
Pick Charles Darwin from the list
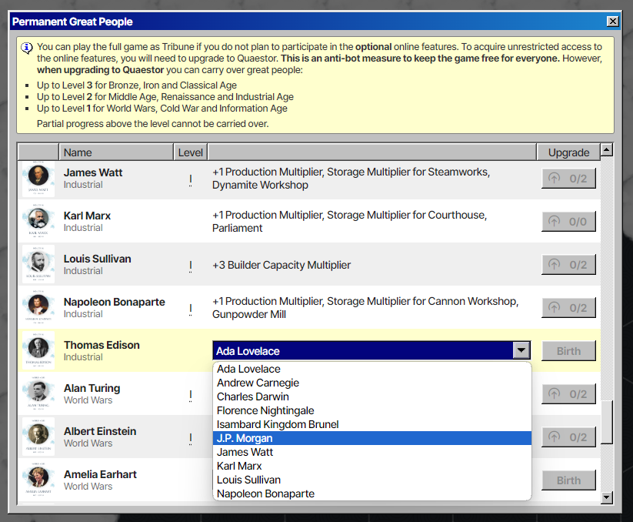pos(371,397)
